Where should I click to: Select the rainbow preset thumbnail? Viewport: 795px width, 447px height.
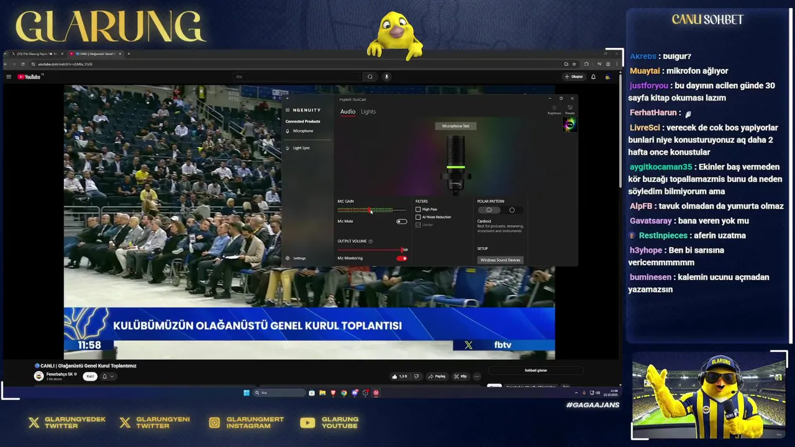tap(570, 124)
